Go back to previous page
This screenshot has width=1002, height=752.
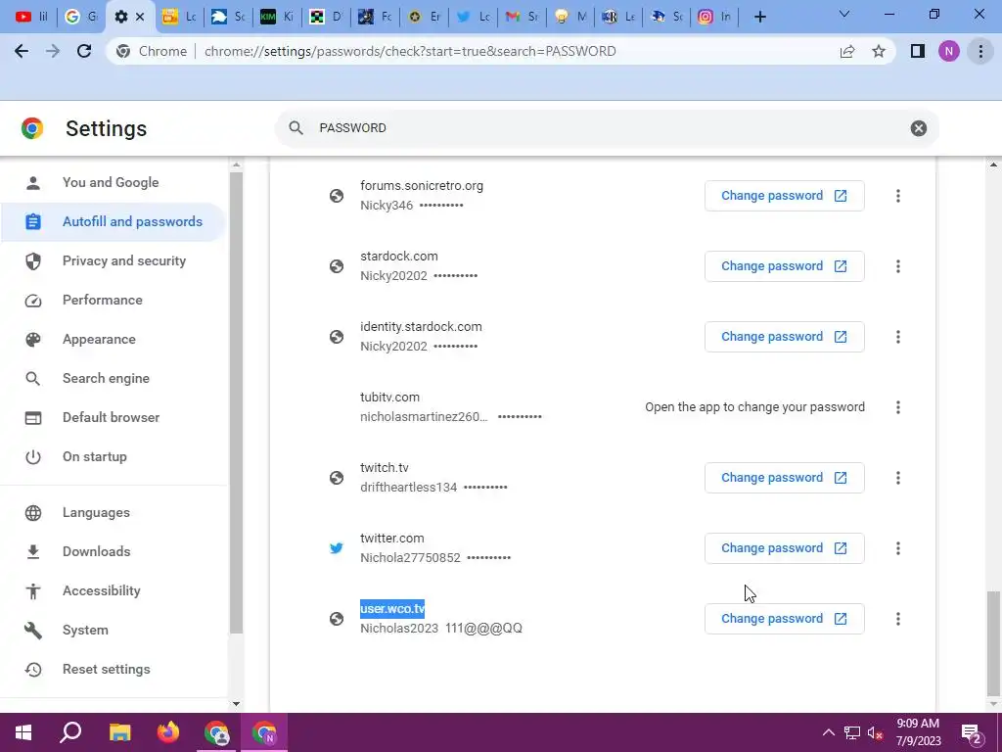(22, 51)
